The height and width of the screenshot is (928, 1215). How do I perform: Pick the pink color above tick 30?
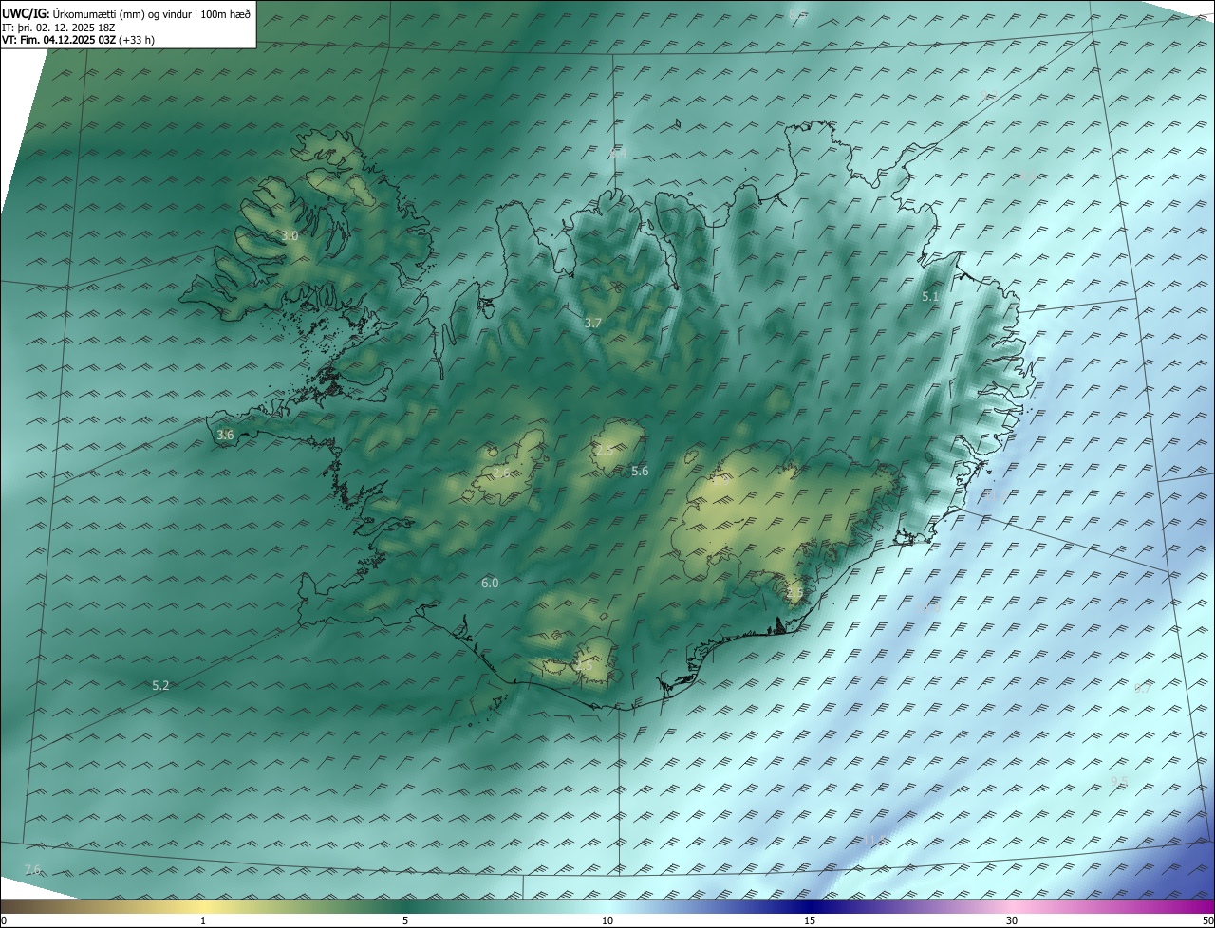[1012, 906]
